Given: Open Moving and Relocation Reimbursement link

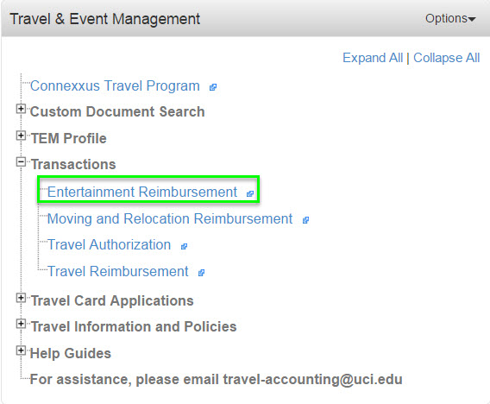Looking at the screenshot, I should point(170,218).
